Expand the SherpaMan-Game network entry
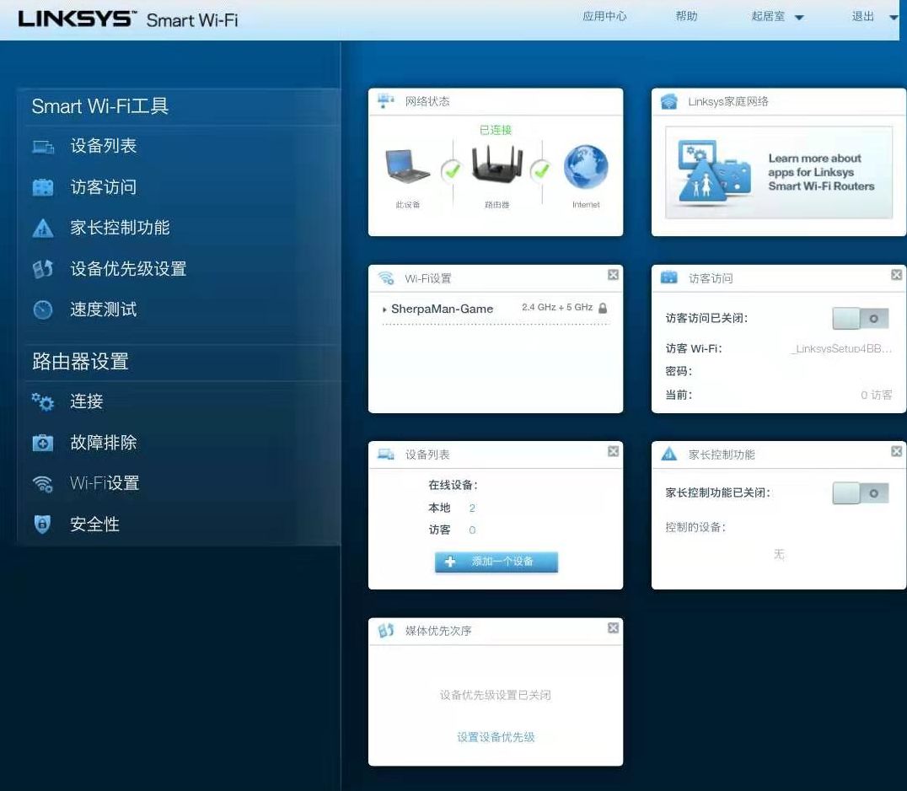This screenshot has height=791, width=907. click(x=384, y=309)
